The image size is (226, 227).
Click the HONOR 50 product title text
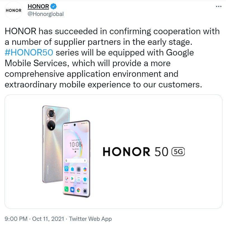click(135, 152)
